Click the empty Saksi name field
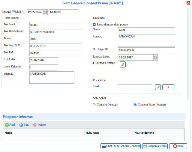 pos(135,87)
